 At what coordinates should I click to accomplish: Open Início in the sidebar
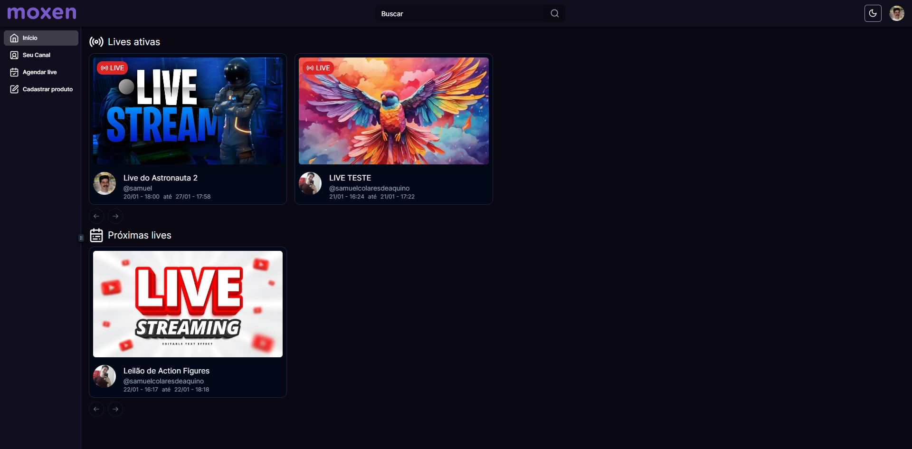click(41, 38)
